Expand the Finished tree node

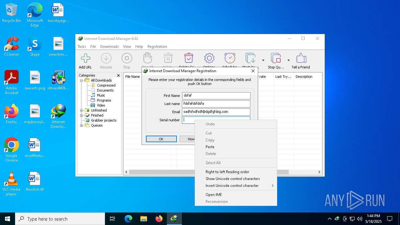82,115
